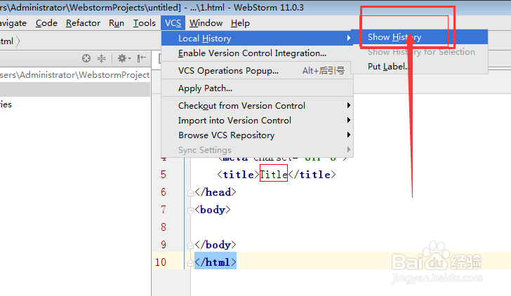
Task: Click the VCS menu
Action: click(173, 23)
